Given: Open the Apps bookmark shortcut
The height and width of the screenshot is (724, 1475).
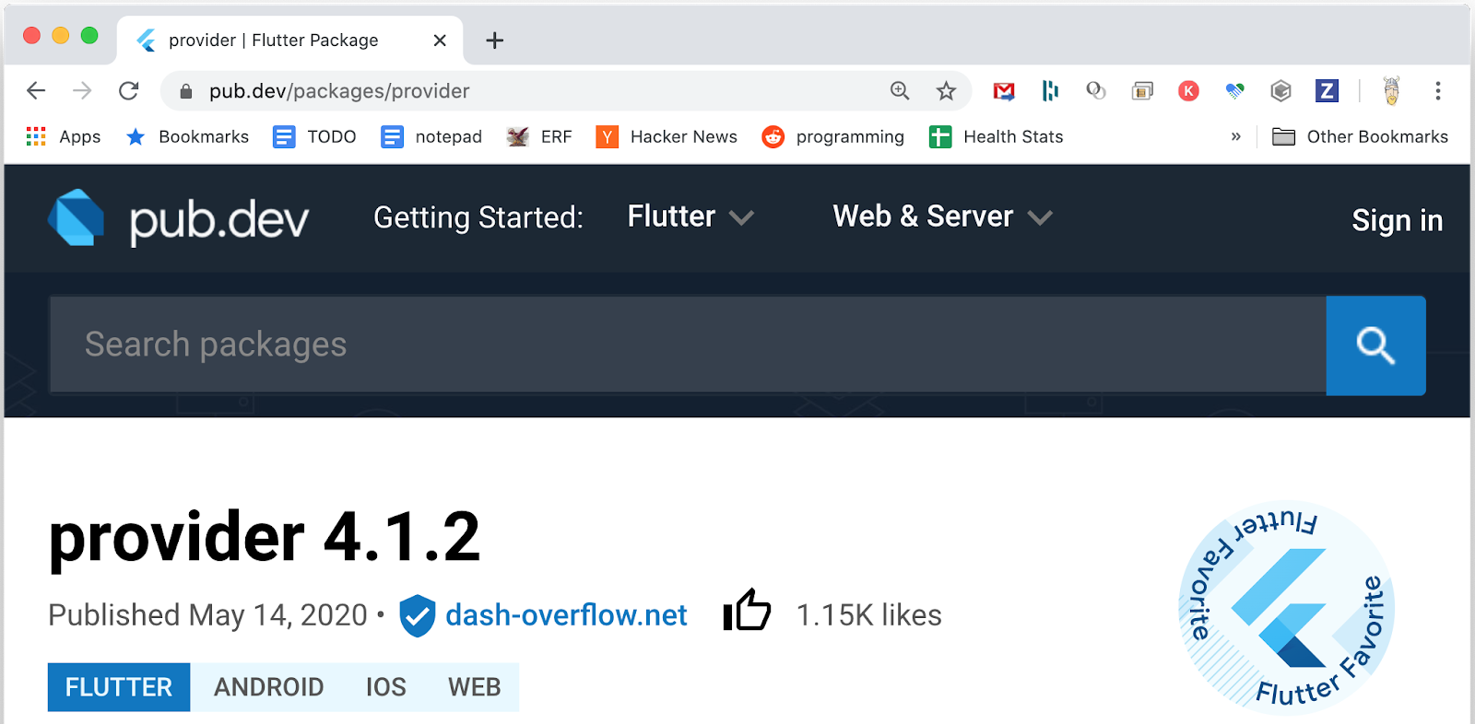Looking at the screenshot, I should click(x=63, y=136).
